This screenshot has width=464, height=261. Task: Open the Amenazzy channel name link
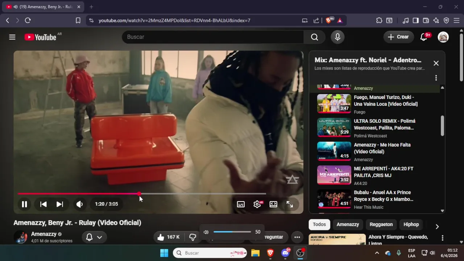coord(44,234)
